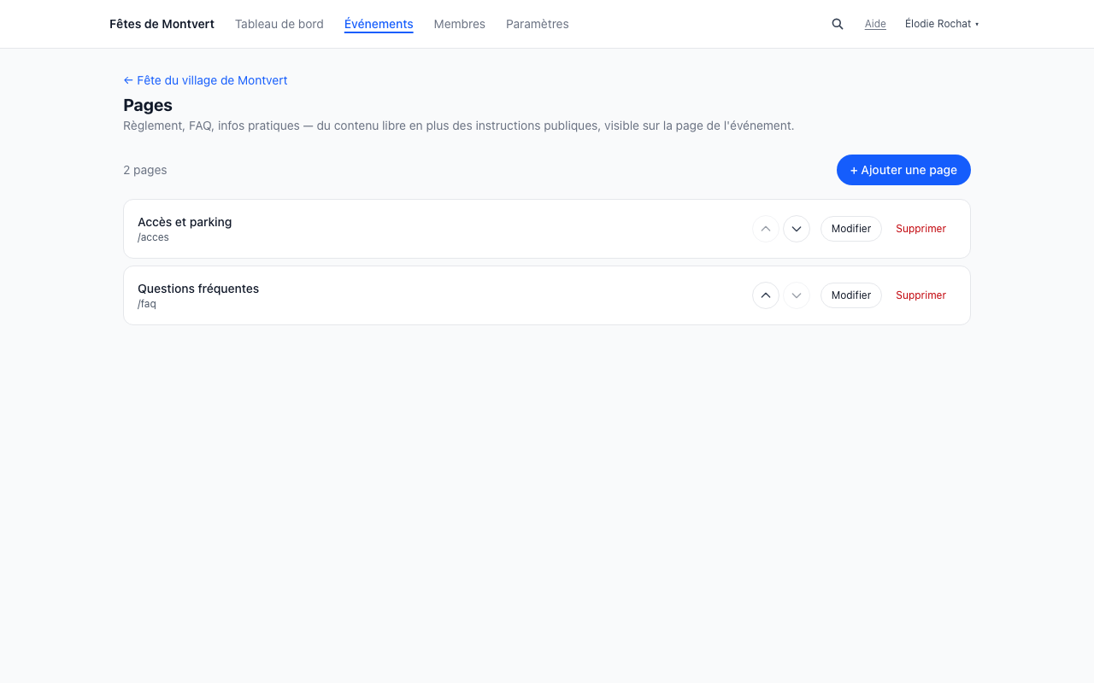This screenshot has width=1094, height=683.
Task: Modify the Questions fréquentes page
Action: [x=851, y=295]
